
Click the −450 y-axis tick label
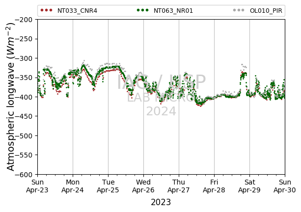tap(26, 116)
